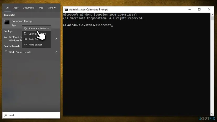Choose Pin to taskbar

pyautogui.click(x=36, y=45)
